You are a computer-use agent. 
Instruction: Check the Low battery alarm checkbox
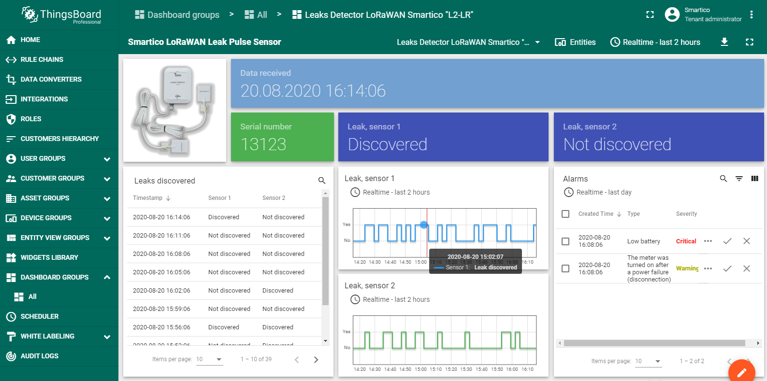[x=565, y=241]
